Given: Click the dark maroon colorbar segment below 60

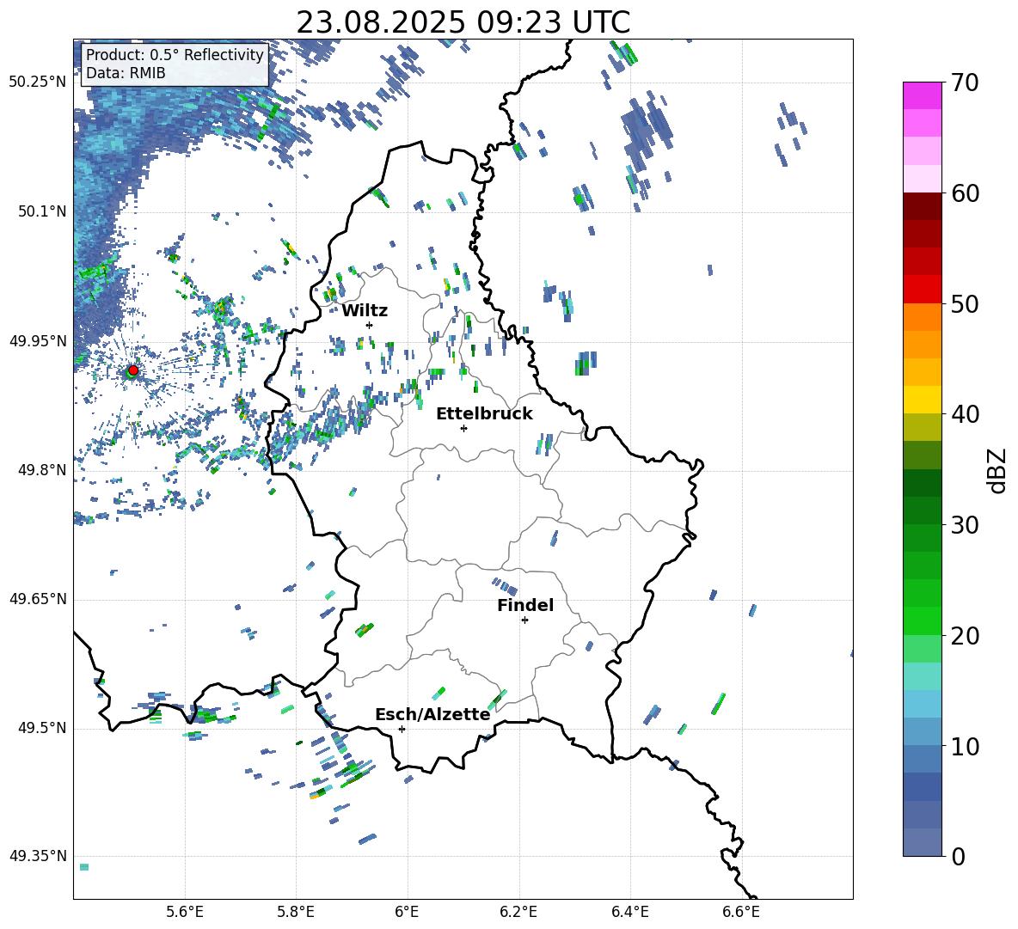Looking at the screenshot, I should 922,206.
